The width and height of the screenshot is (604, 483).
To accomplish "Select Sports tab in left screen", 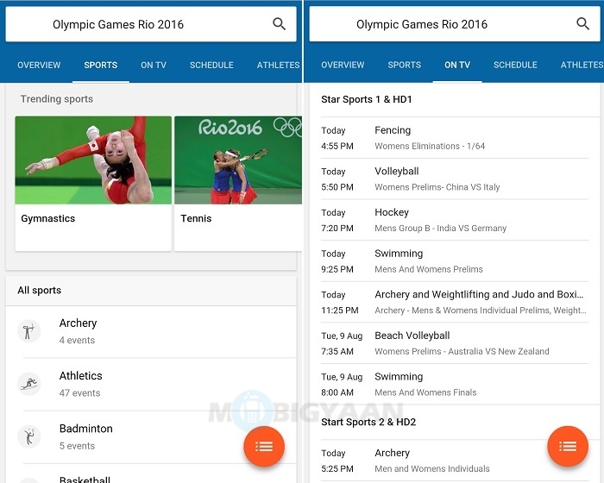I will pyautogui.click(x=101, y=65).
